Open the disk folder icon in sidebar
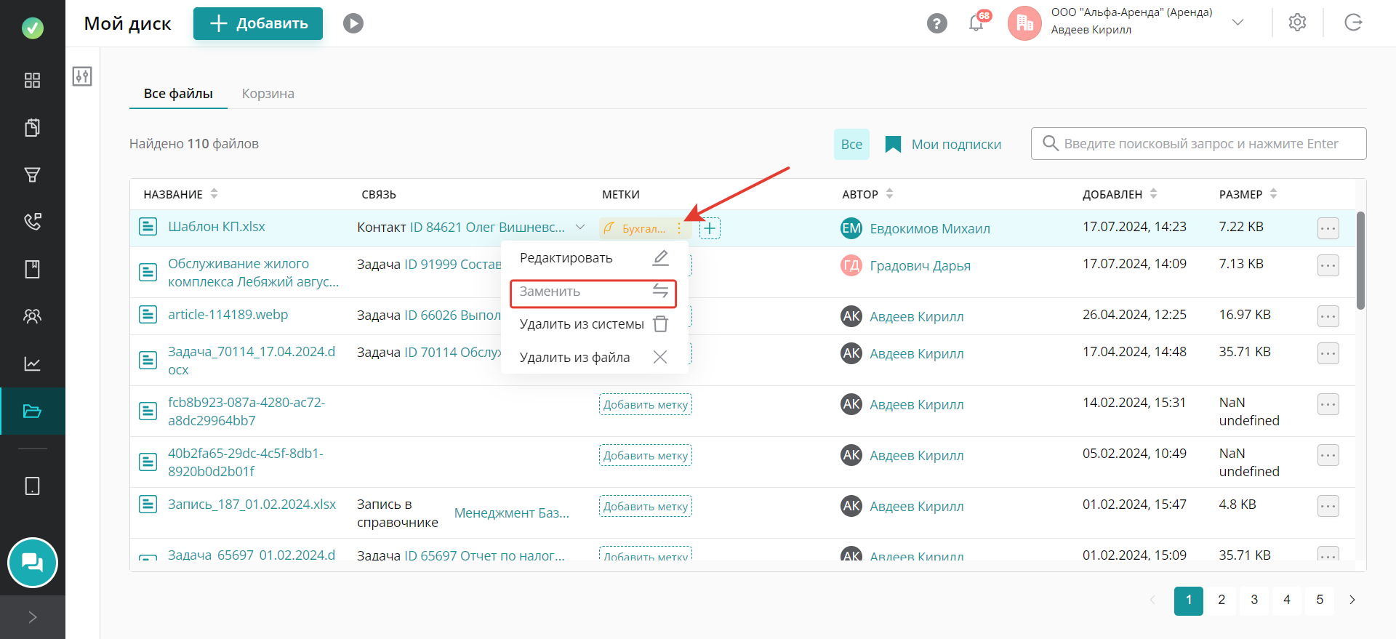This screenshot has height=639, width=1396. pos(32,411)
